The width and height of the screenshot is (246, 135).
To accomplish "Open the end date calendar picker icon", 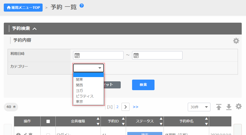I will pyautogui.click(x=136, y=55).
